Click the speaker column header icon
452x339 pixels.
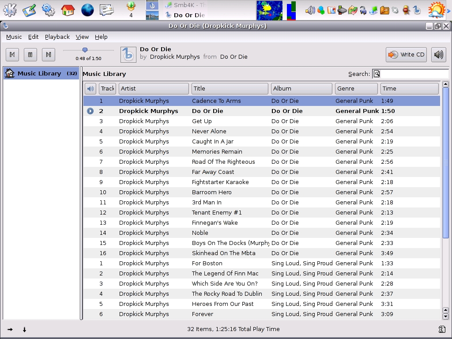(90, 89)
